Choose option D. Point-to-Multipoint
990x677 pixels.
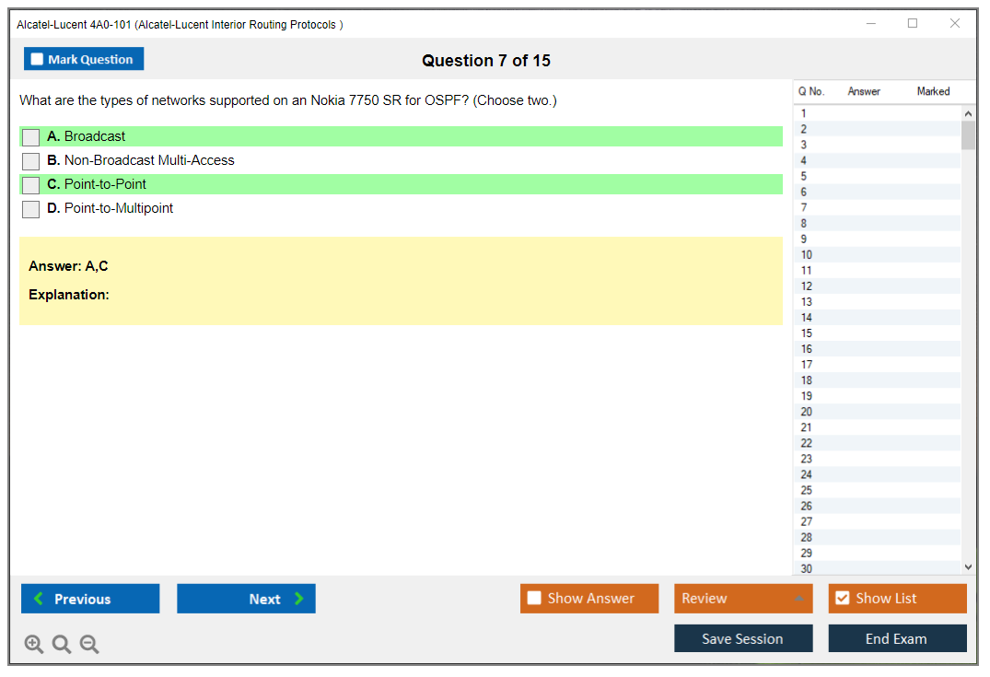31,209
